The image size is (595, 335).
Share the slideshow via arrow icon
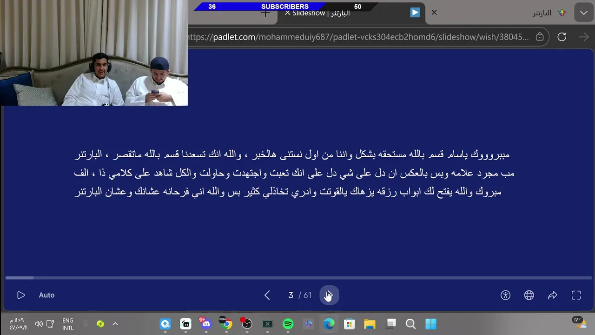[x=553, y=295]
